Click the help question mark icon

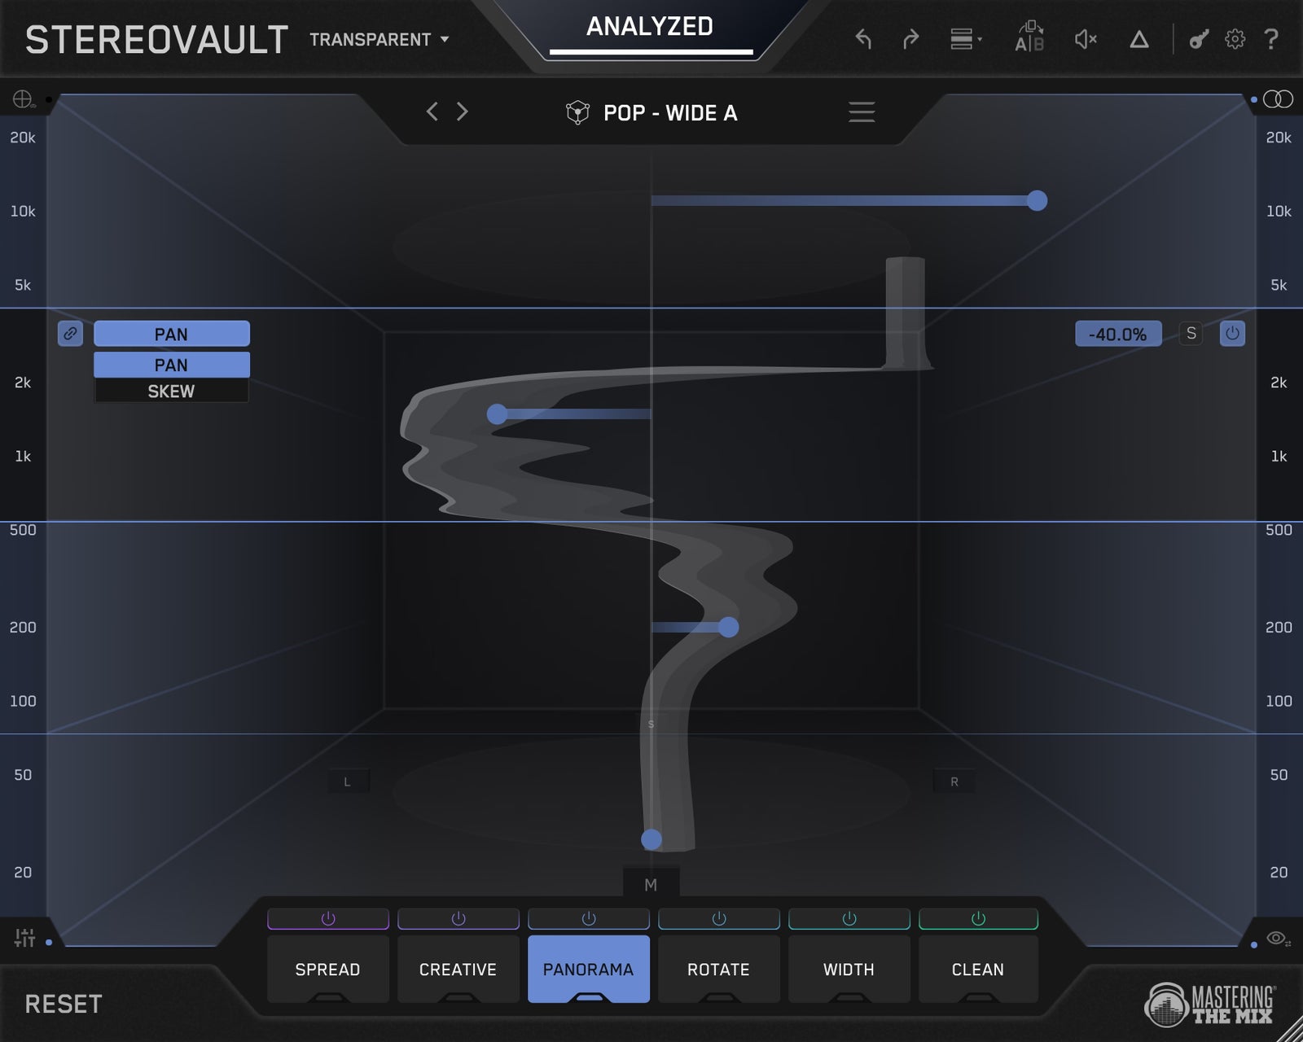(1271, 39)
